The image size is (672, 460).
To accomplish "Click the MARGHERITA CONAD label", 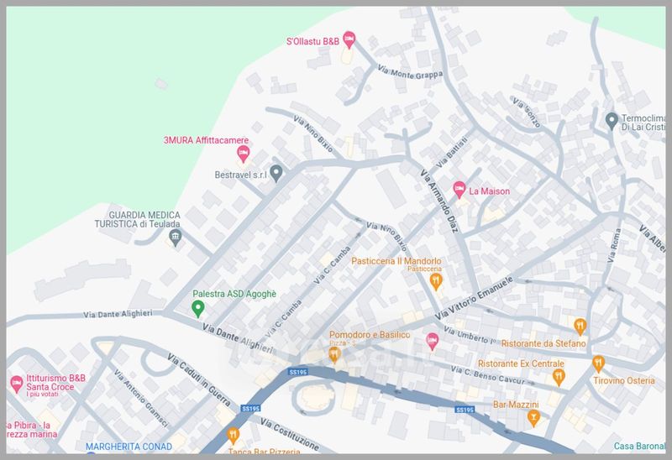I will pos(129,447).
